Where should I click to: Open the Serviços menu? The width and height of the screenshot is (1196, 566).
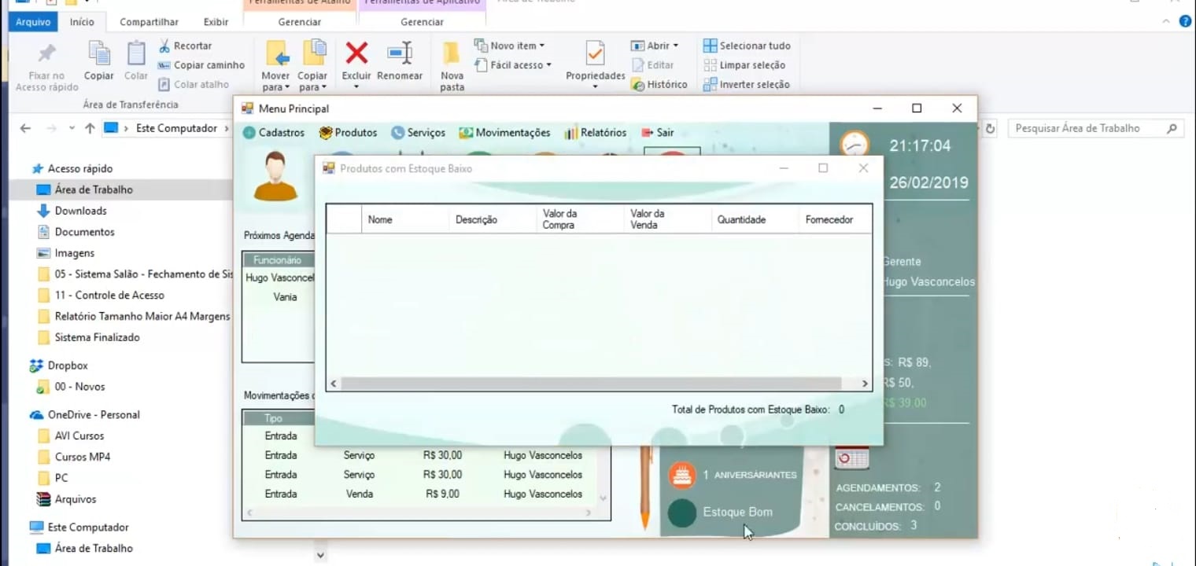pyautogui.click(x=419, y=133)
